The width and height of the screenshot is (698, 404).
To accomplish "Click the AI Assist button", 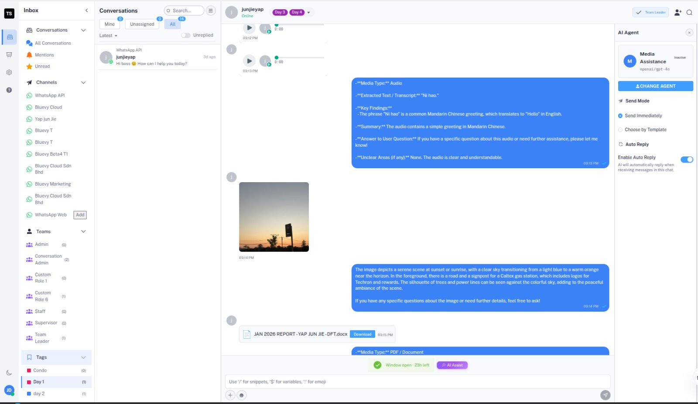I will pyautogui.click(x=452, y=365).
